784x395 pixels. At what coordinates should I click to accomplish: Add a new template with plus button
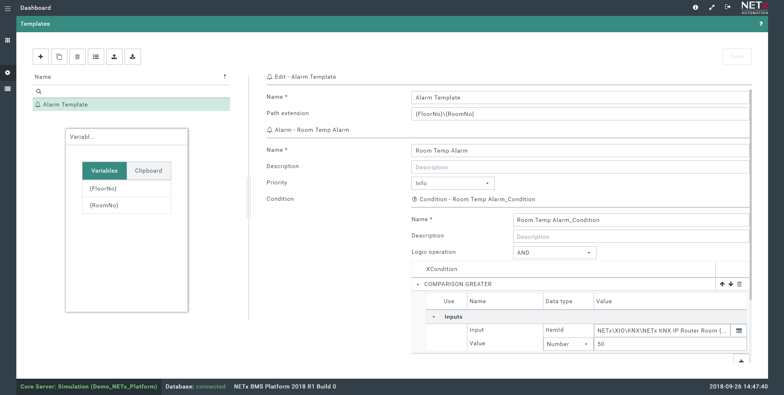point(41,57)
